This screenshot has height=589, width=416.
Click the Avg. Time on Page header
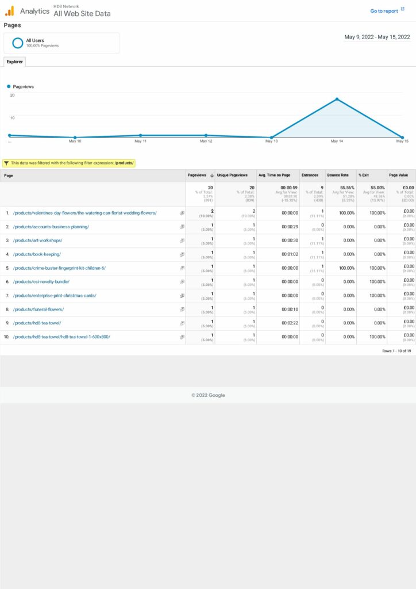tap(274, 175)
